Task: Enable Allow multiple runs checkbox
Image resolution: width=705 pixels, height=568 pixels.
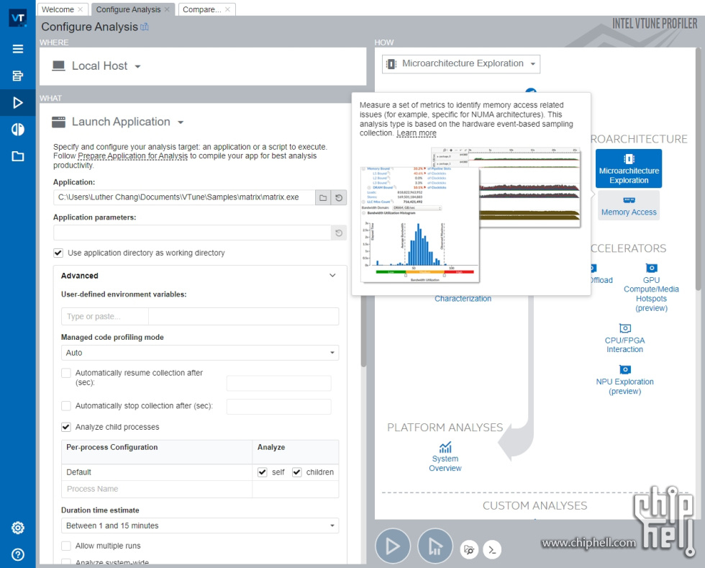Action: (x=66, y=546)
